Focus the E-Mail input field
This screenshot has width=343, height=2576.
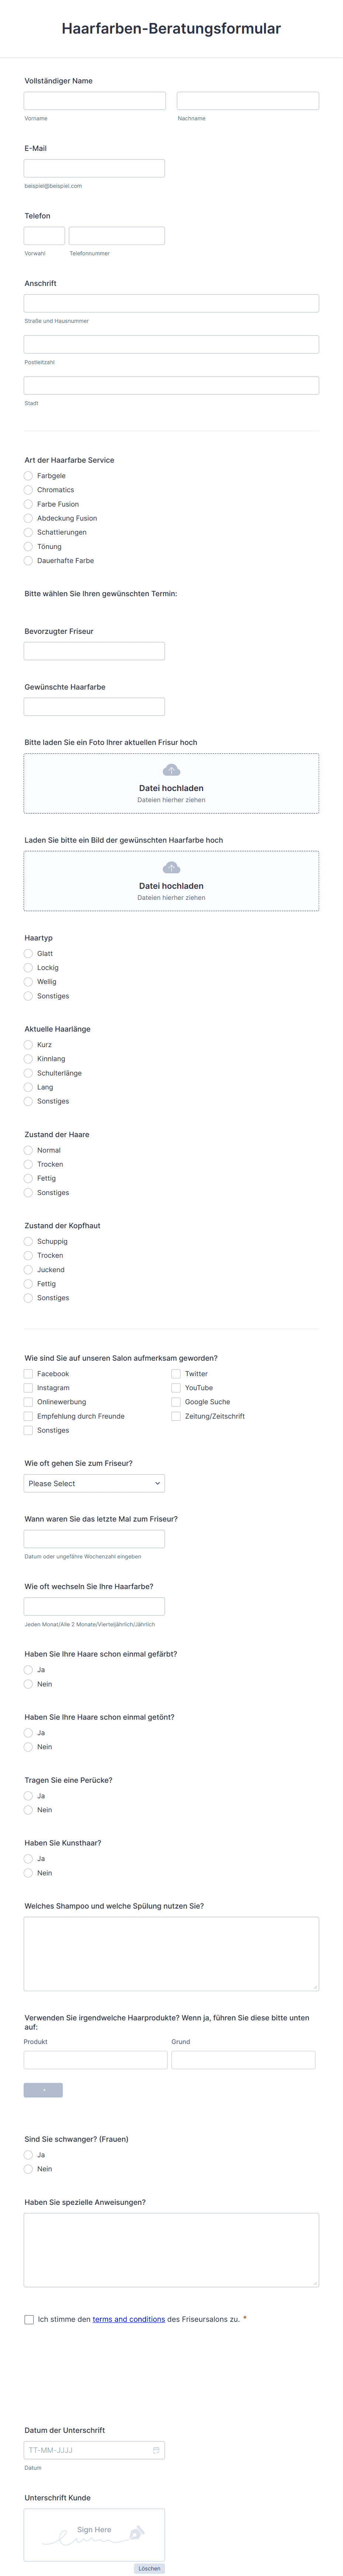[x=94, y=168]
